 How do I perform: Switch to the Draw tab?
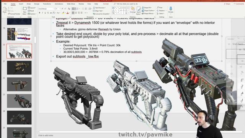(x=29, y=4)
